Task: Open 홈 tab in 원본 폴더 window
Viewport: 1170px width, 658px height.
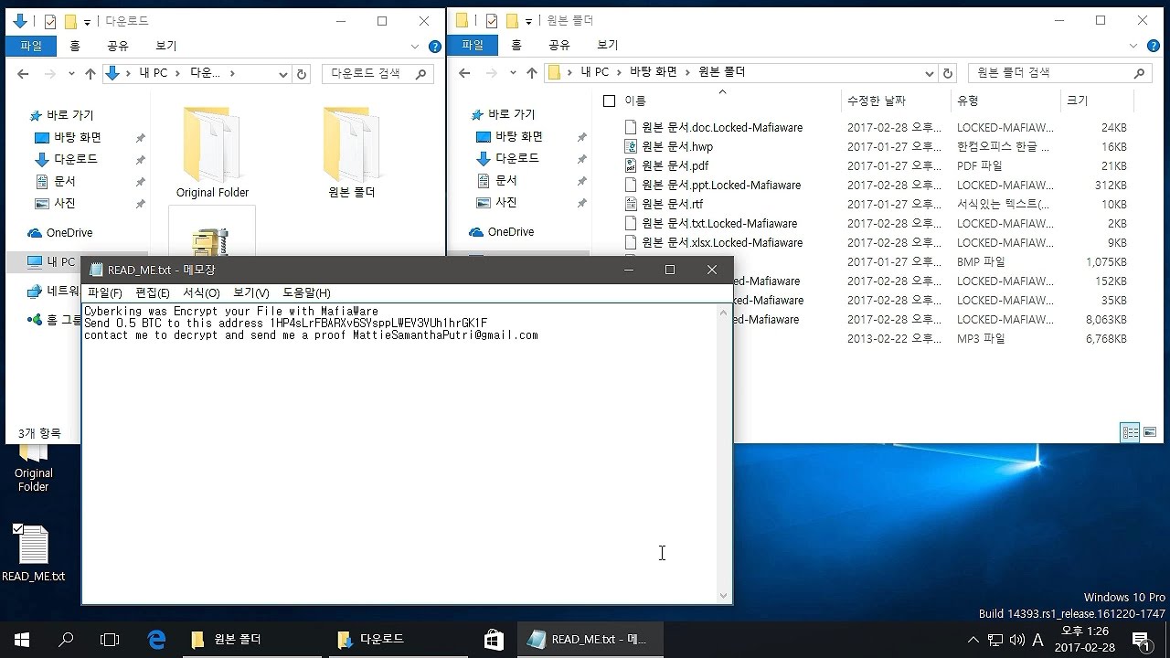Action: (x=516, y=45)
